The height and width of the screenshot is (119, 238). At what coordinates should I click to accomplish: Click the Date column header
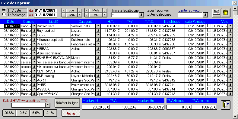point(11,22)
